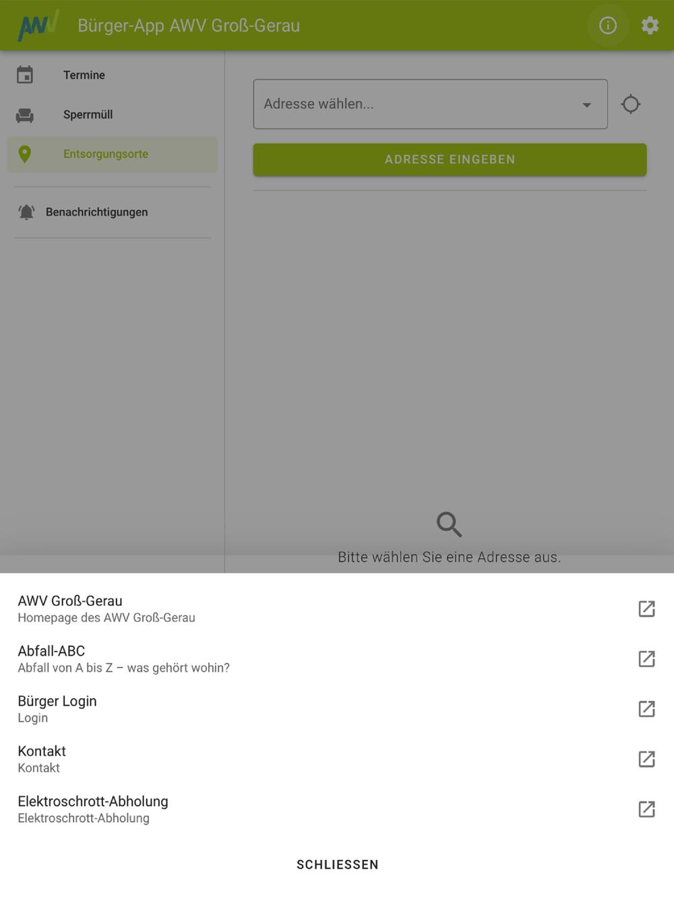The image size is (674, 899).
Task: Click SCHLIESSEN to close the sheet
Action: (x=338, y=865)
